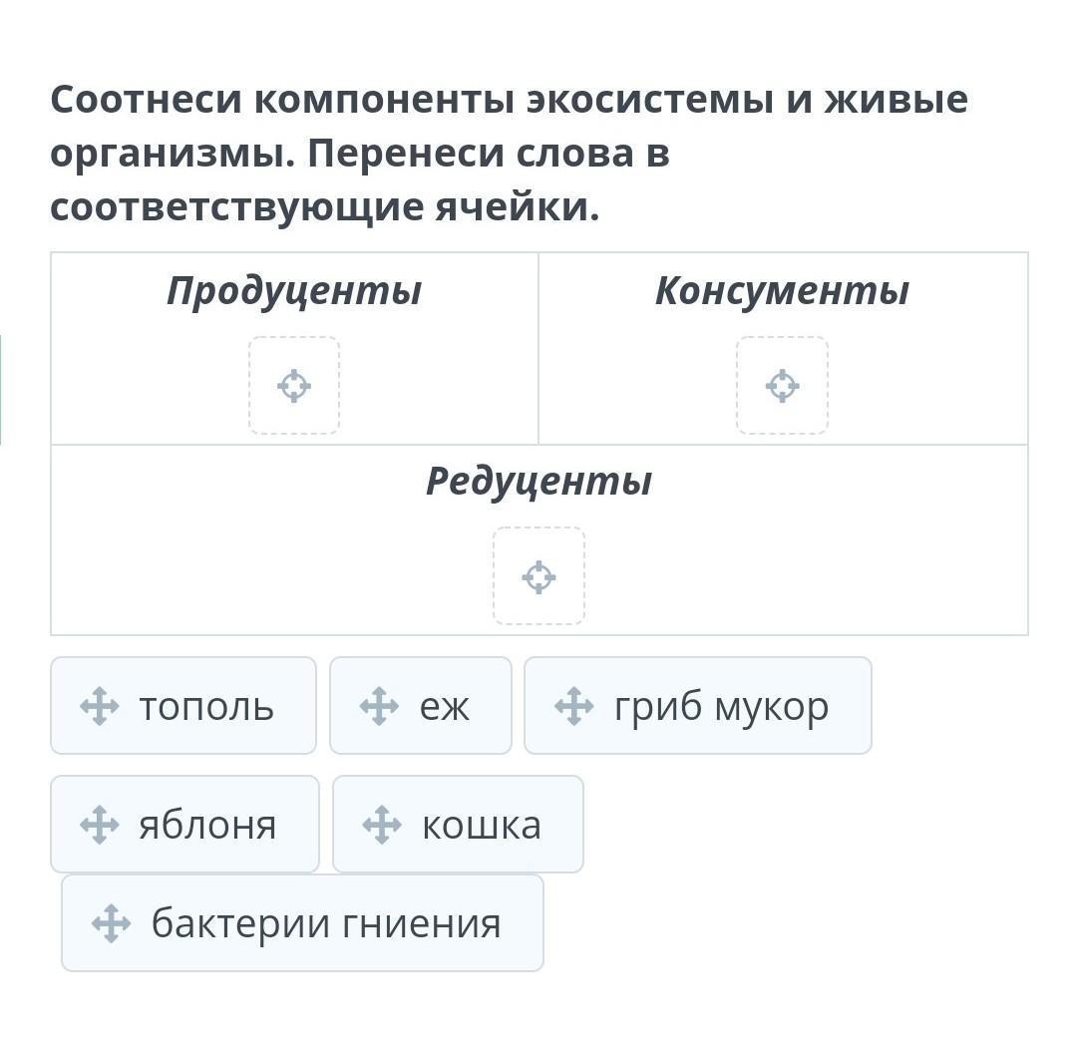Click the Продуценты column heading
Viewport: 1077px width, 1046px height.
coord(294,291)
